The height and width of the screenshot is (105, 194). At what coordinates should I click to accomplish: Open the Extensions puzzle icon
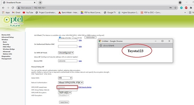[191, 8]
